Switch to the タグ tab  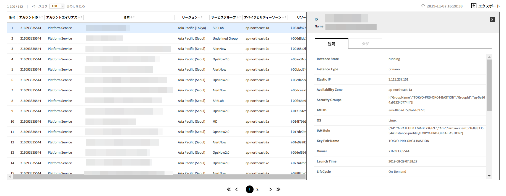(x=365, y=44)
